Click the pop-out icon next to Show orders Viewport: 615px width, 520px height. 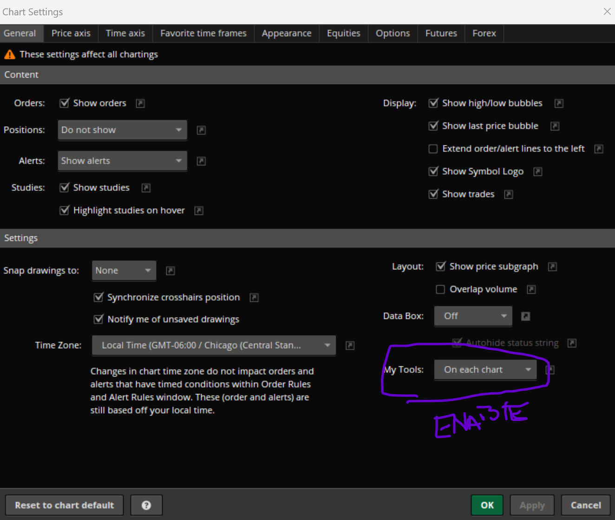(x=140, y=103)
